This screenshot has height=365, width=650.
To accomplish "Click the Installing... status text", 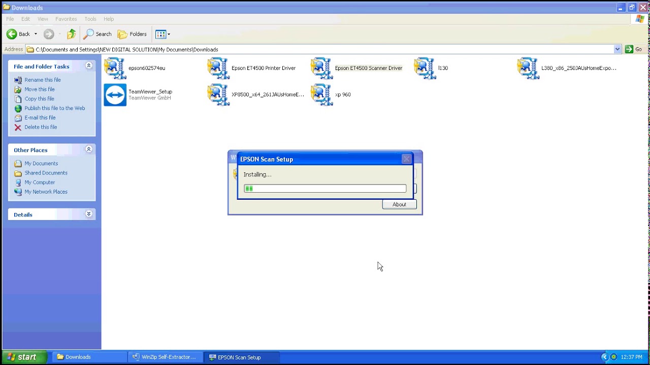I will (x=257, y=174).
